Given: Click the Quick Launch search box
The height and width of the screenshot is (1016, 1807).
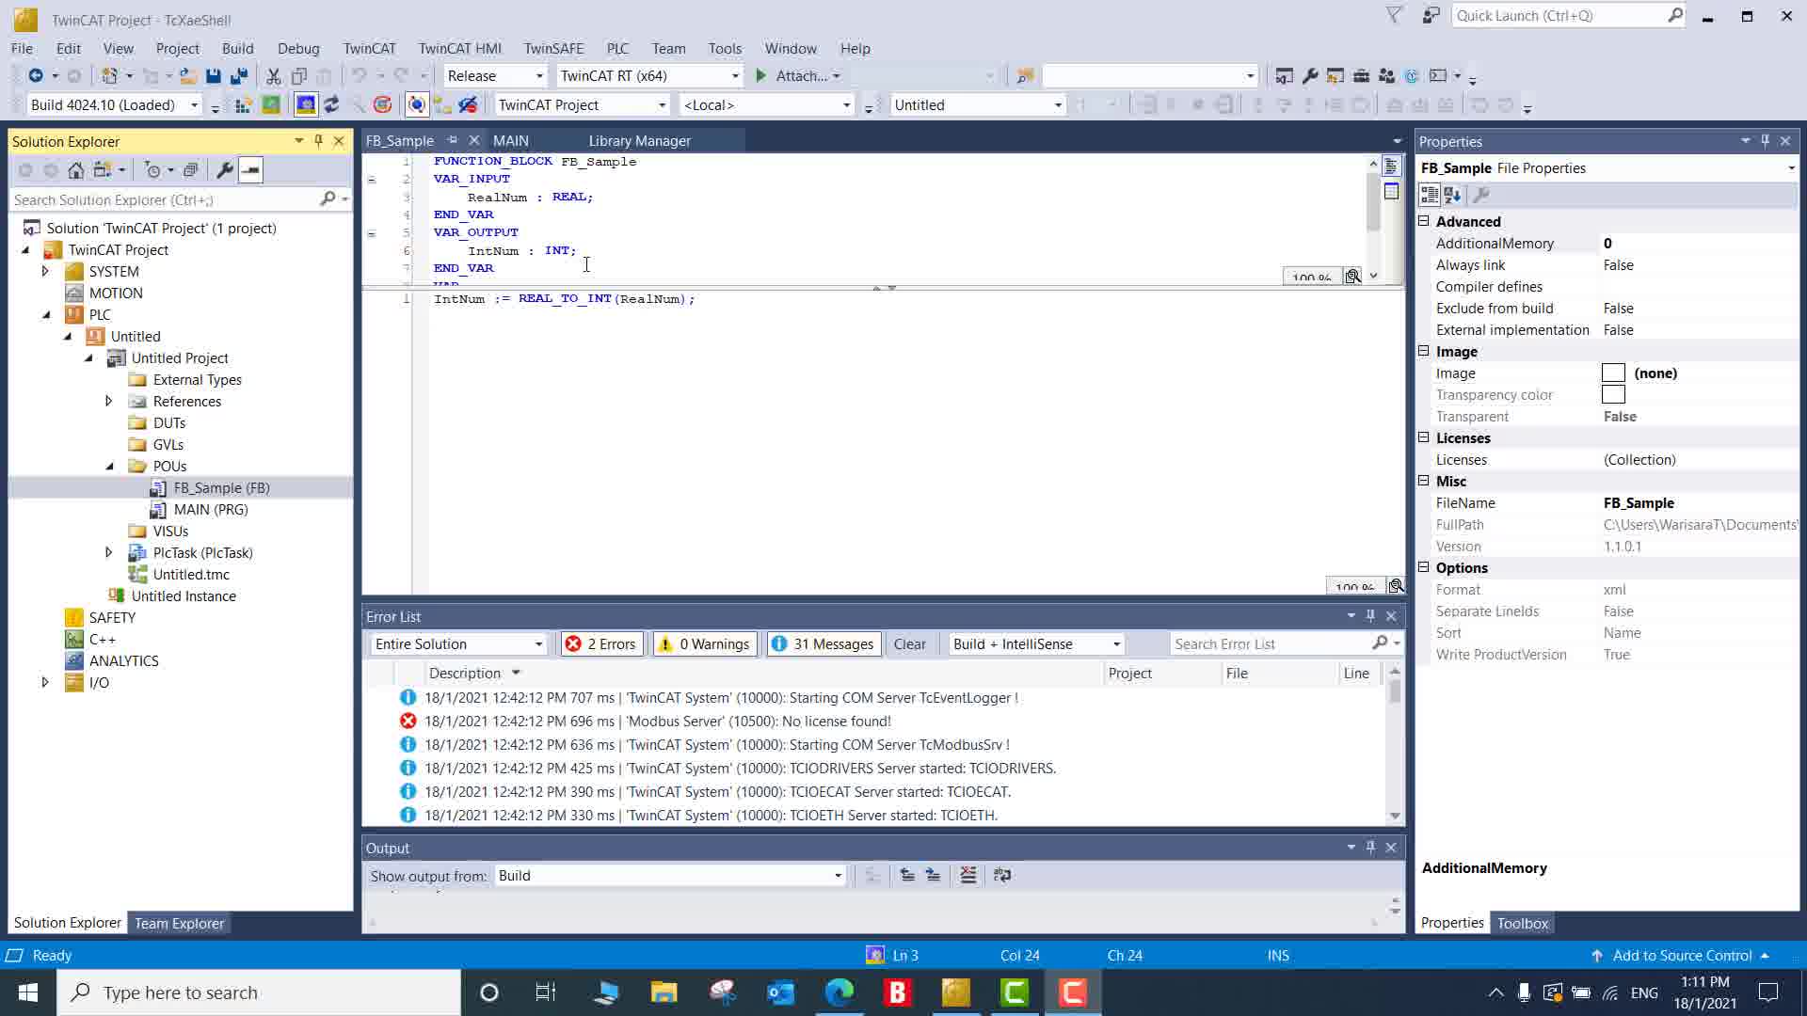Looking at the screenshot, I should (x=1569, y=16).
